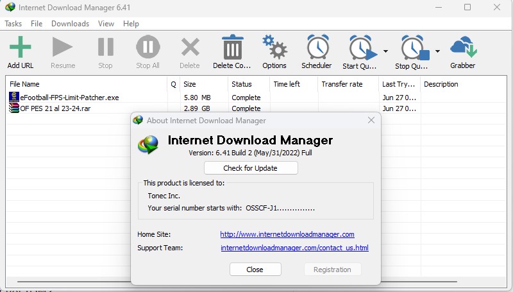This screenshot has height=292, width=513.
Task: Click the serial number OSSCF-J1 text
Action: coord(280,208)
